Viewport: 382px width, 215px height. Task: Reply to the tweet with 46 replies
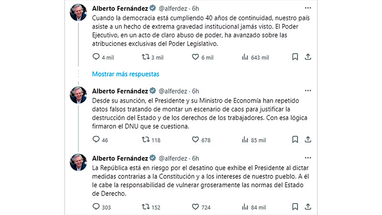pos(96,140)
